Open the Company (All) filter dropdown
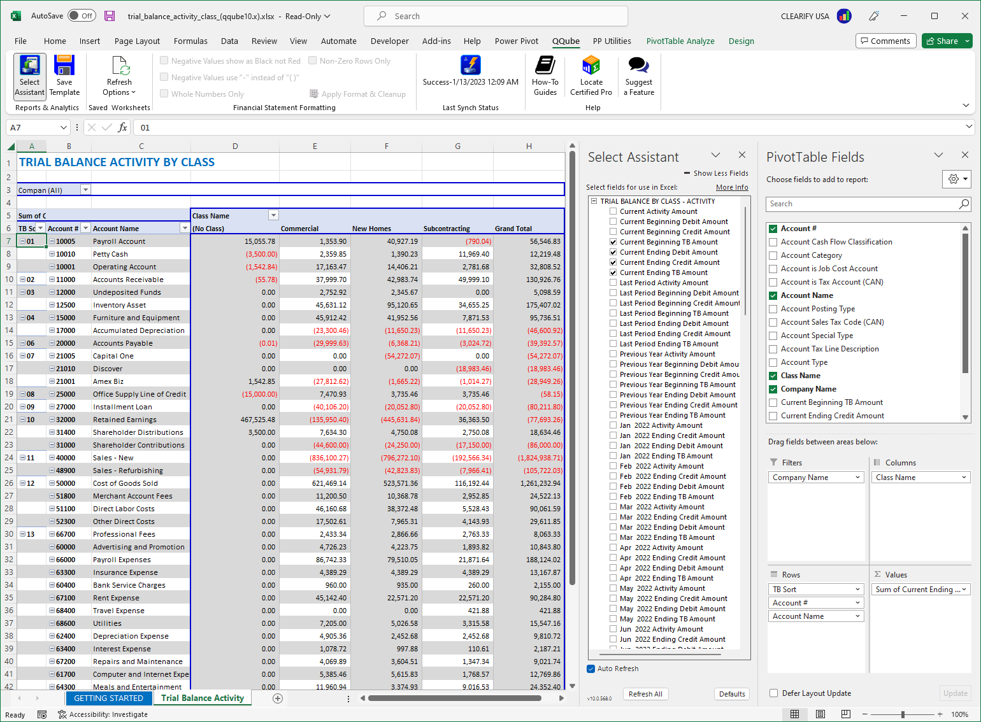This screenshot has width=981, height=722. (85, 190)
